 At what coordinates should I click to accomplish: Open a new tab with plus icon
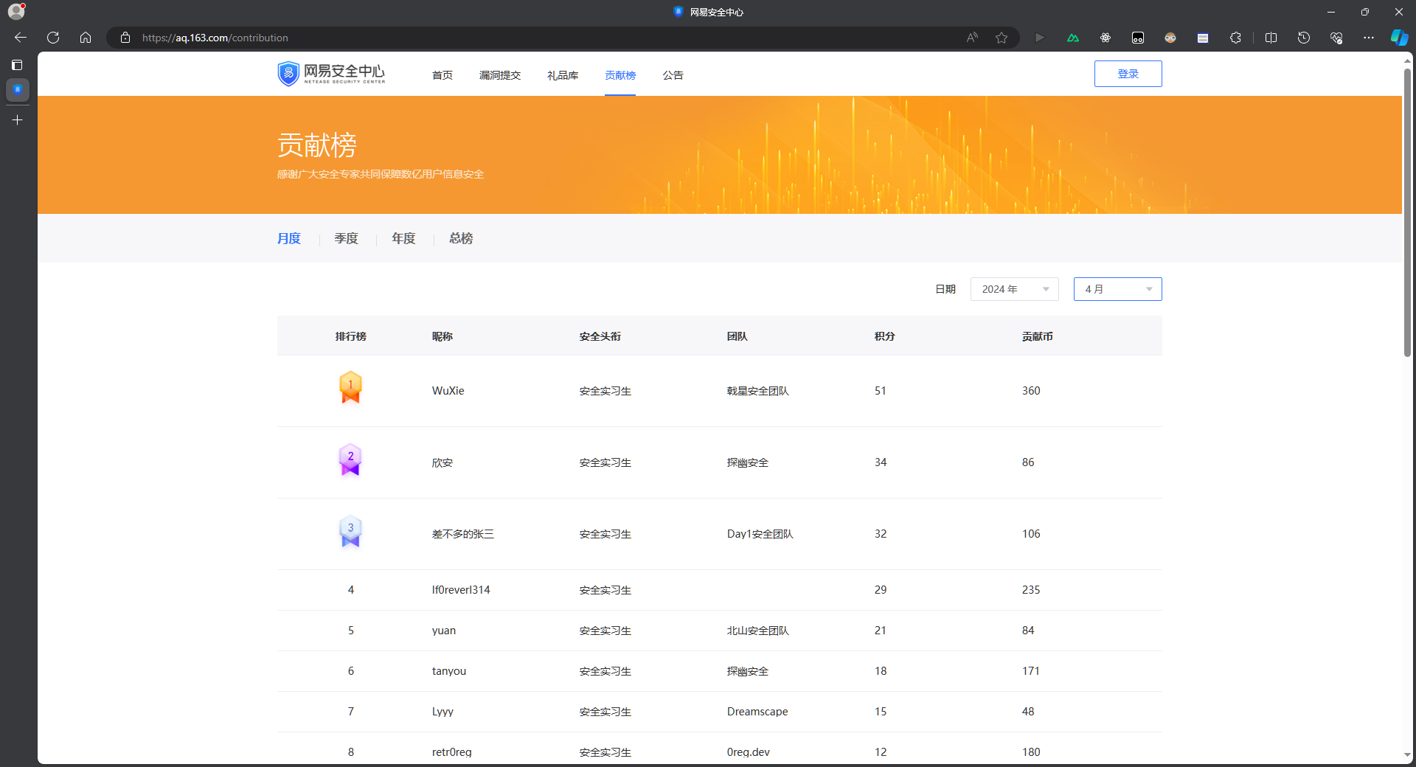(17, 119)
